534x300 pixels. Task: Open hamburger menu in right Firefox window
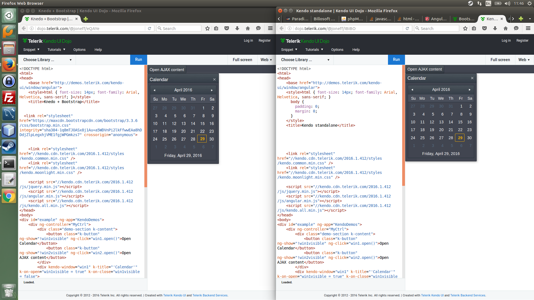tap(528, 28)
